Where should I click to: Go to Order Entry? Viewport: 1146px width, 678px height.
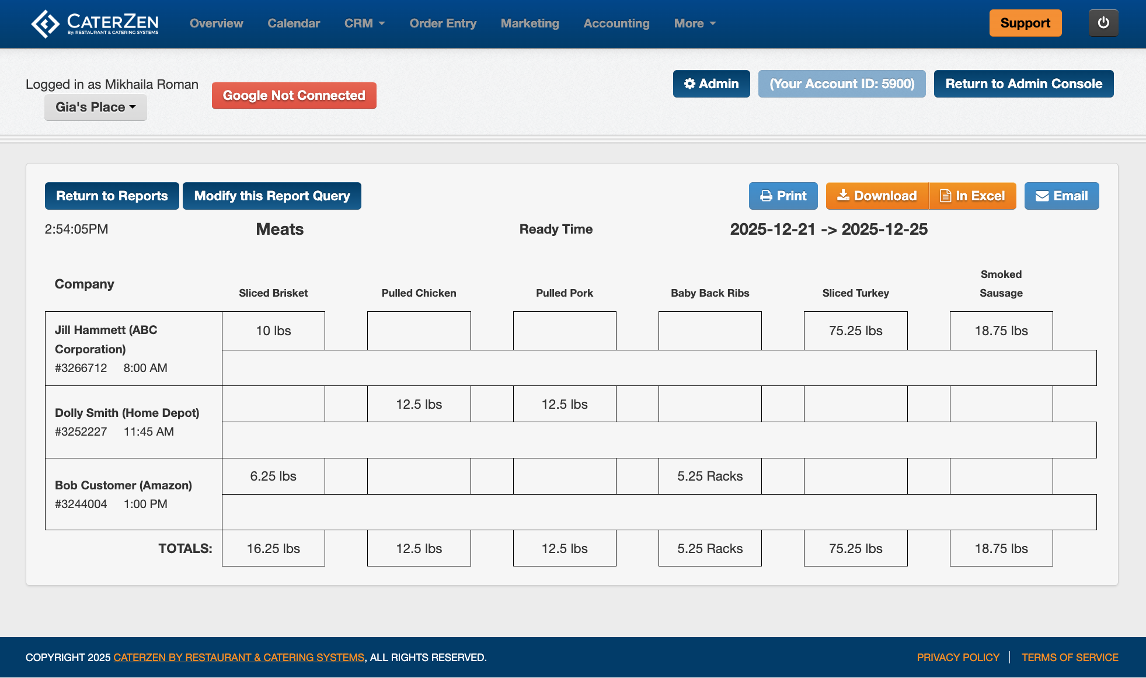(x=443, y=23)
